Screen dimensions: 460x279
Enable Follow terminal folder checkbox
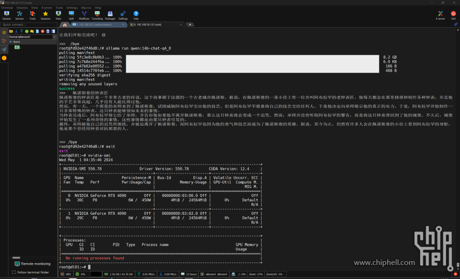14,272
